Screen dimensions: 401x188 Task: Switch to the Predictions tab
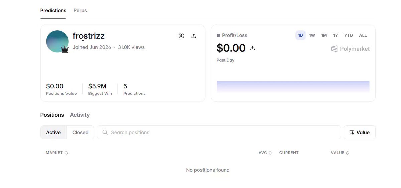point(53,11)
